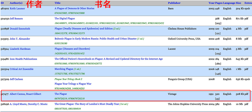
Task: Open author Jeff Carlson
Action: point(16,79)
